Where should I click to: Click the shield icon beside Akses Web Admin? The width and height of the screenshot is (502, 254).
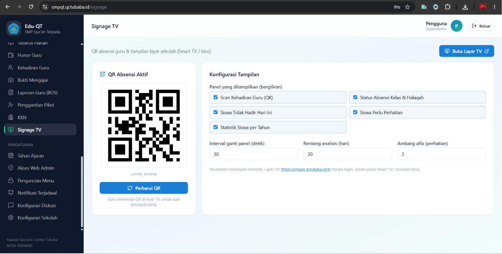(11, 168)
